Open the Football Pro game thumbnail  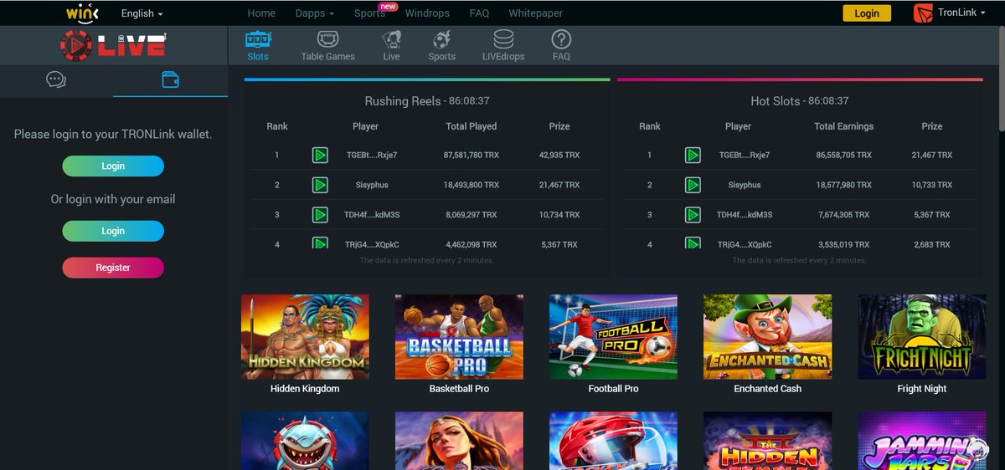click(x=613, y=336)
